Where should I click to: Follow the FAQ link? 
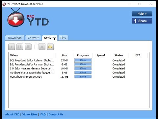coord(43,114)
